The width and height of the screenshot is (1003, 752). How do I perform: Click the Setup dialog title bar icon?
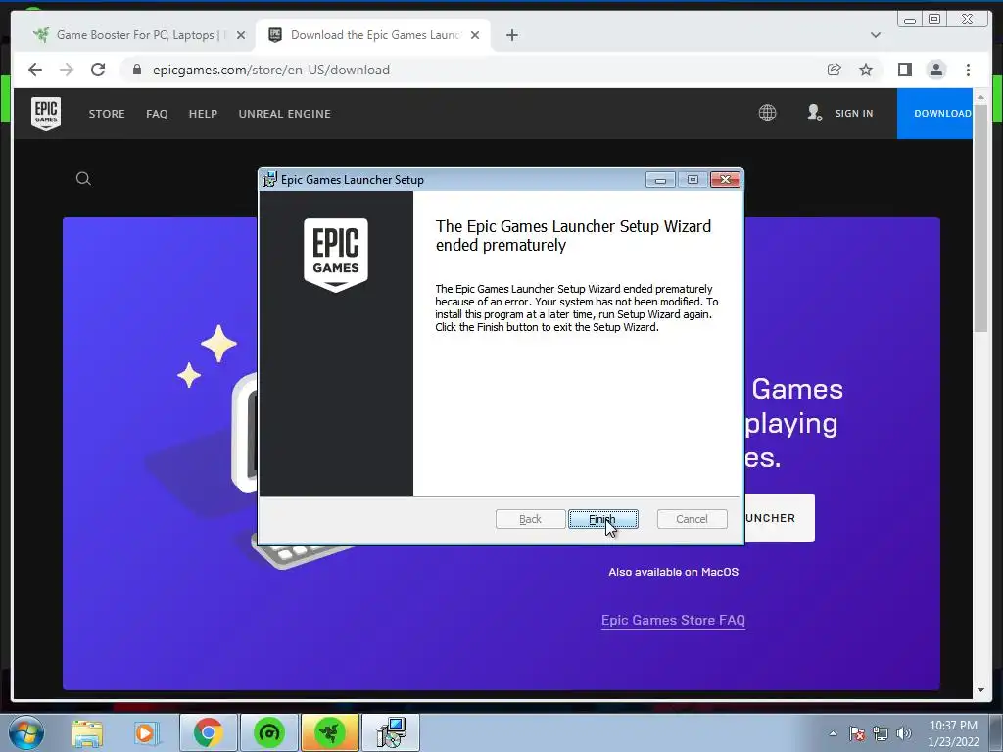270,180
